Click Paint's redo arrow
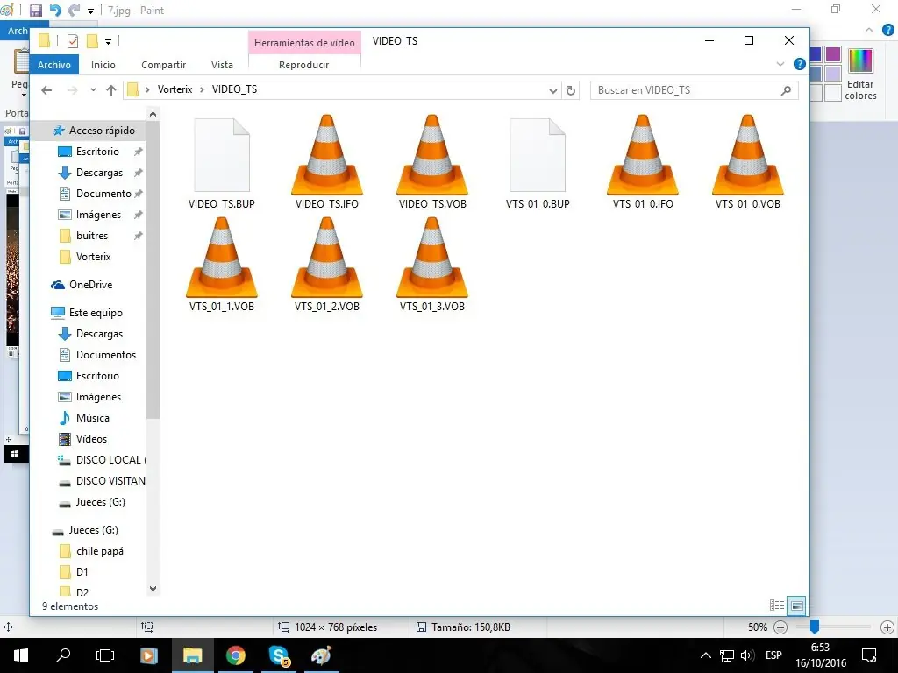This screenshot has width=898, height=673. (74, 11)
